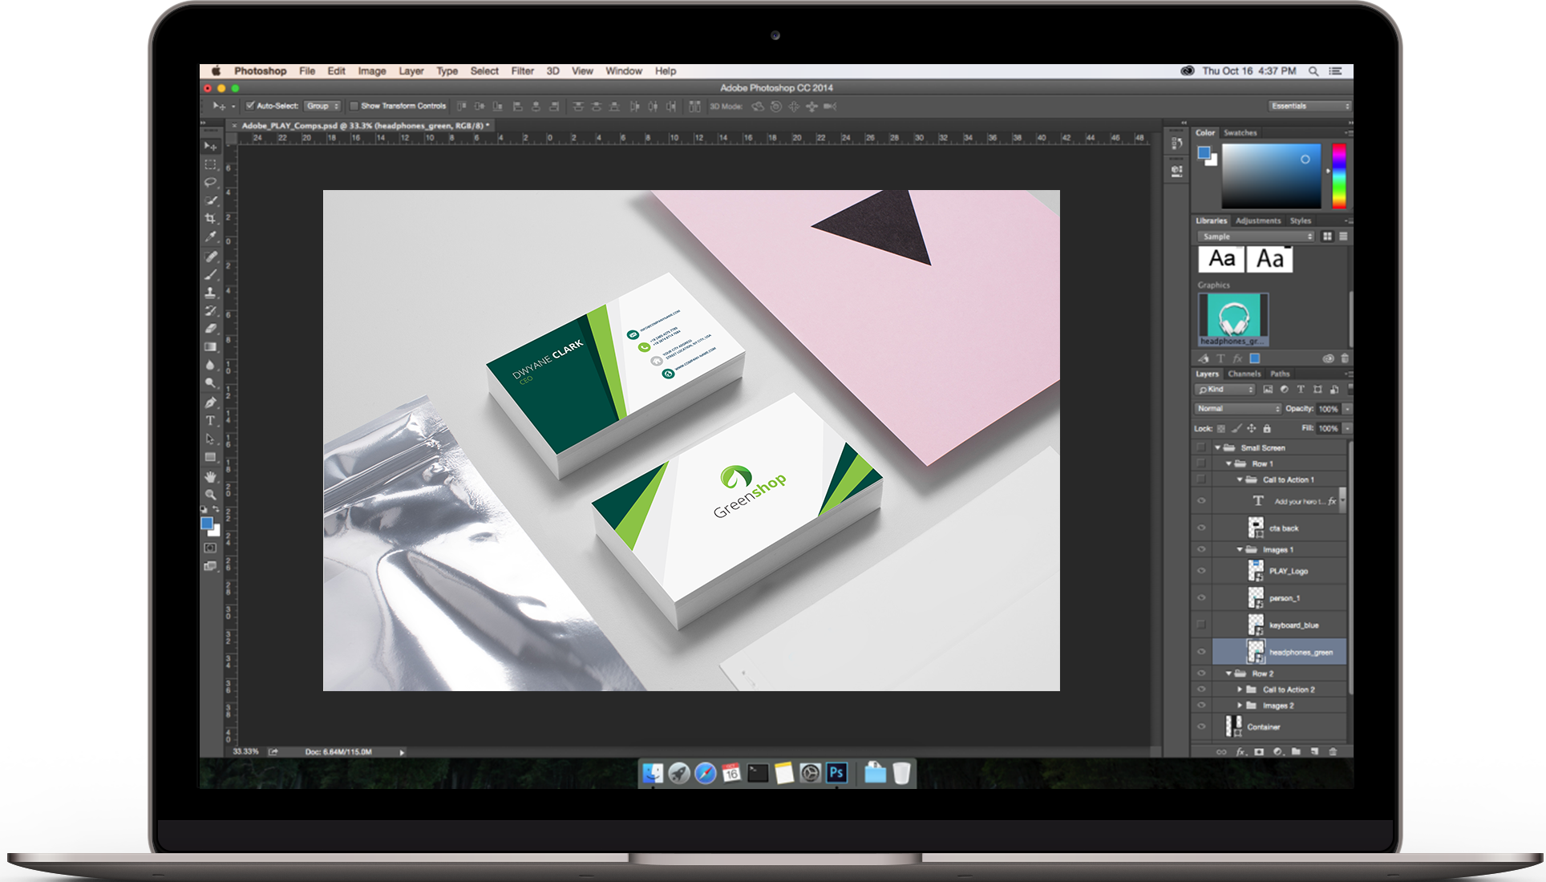Image resolution: width=1546 pixels, height=882 pixels.
Task: Toggle the Auto-Select checkbox
Action: click(250, 106)
